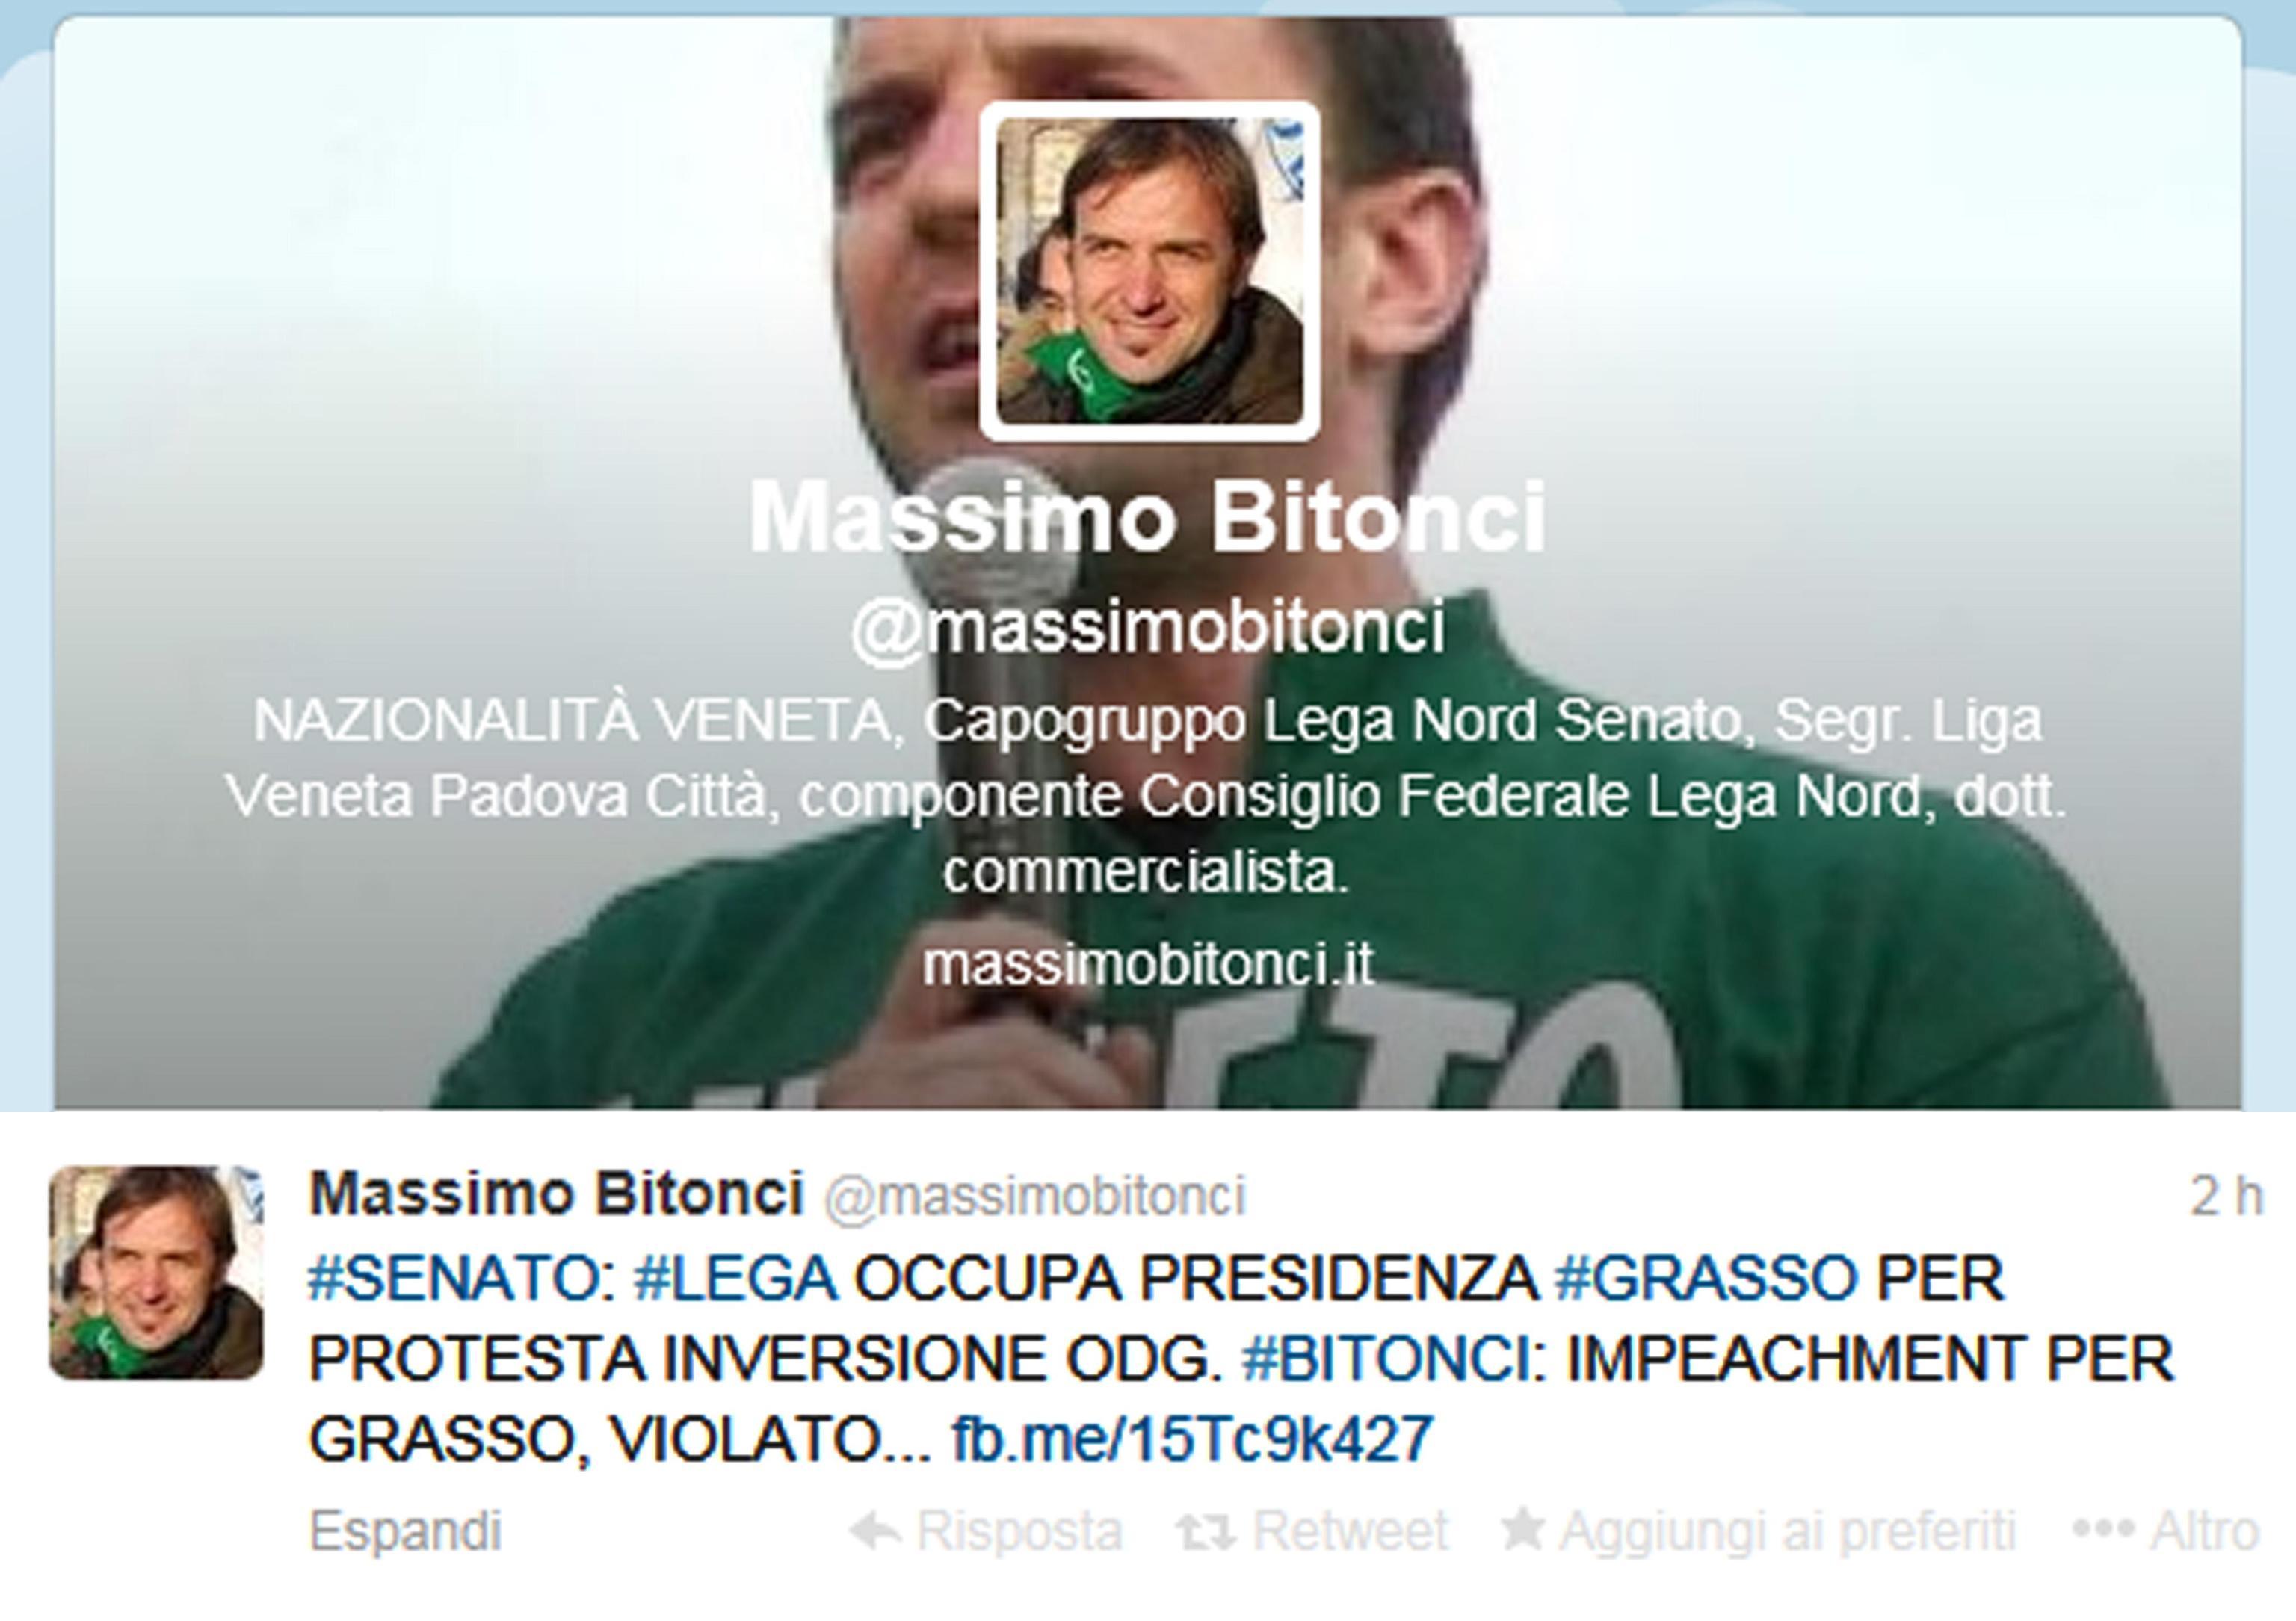Open the large profile avatar photo

pyautogui.click(x=1150, y=271)
